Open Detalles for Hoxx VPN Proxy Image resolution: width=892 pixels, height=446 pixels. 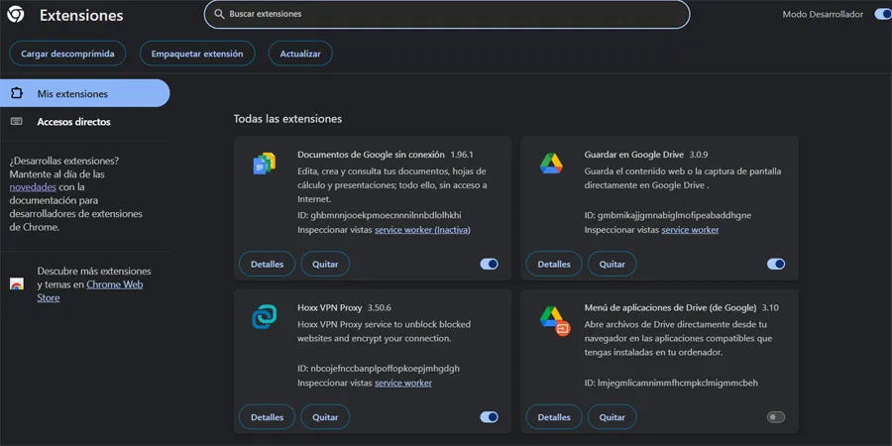(x=267, y=417)
